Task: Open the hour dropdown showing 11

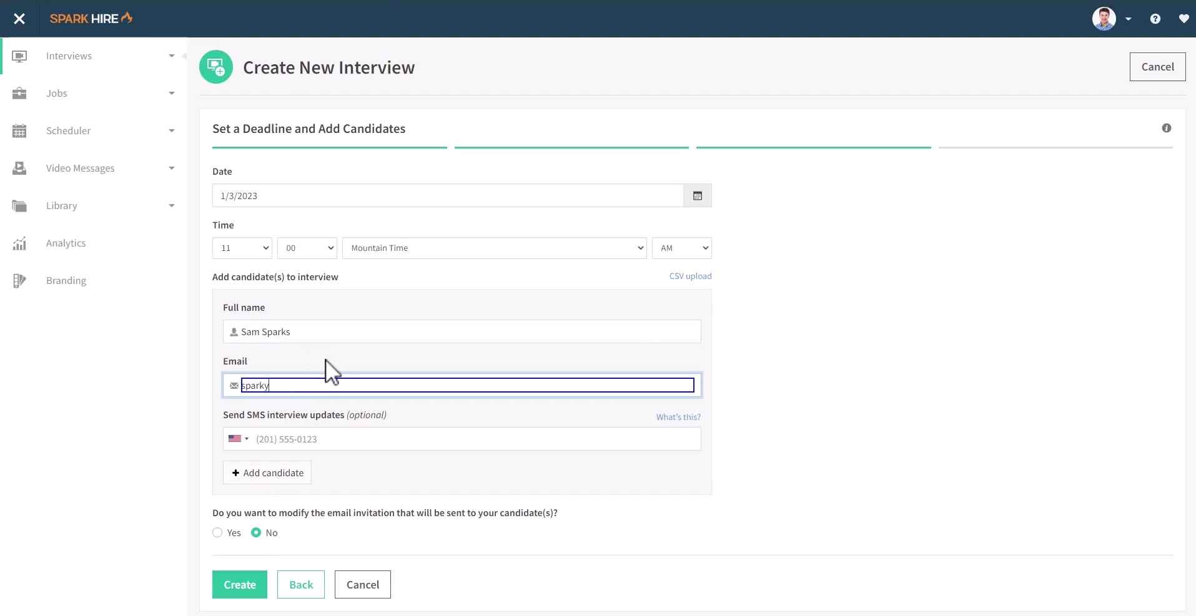Action: [x=242, y=248]
